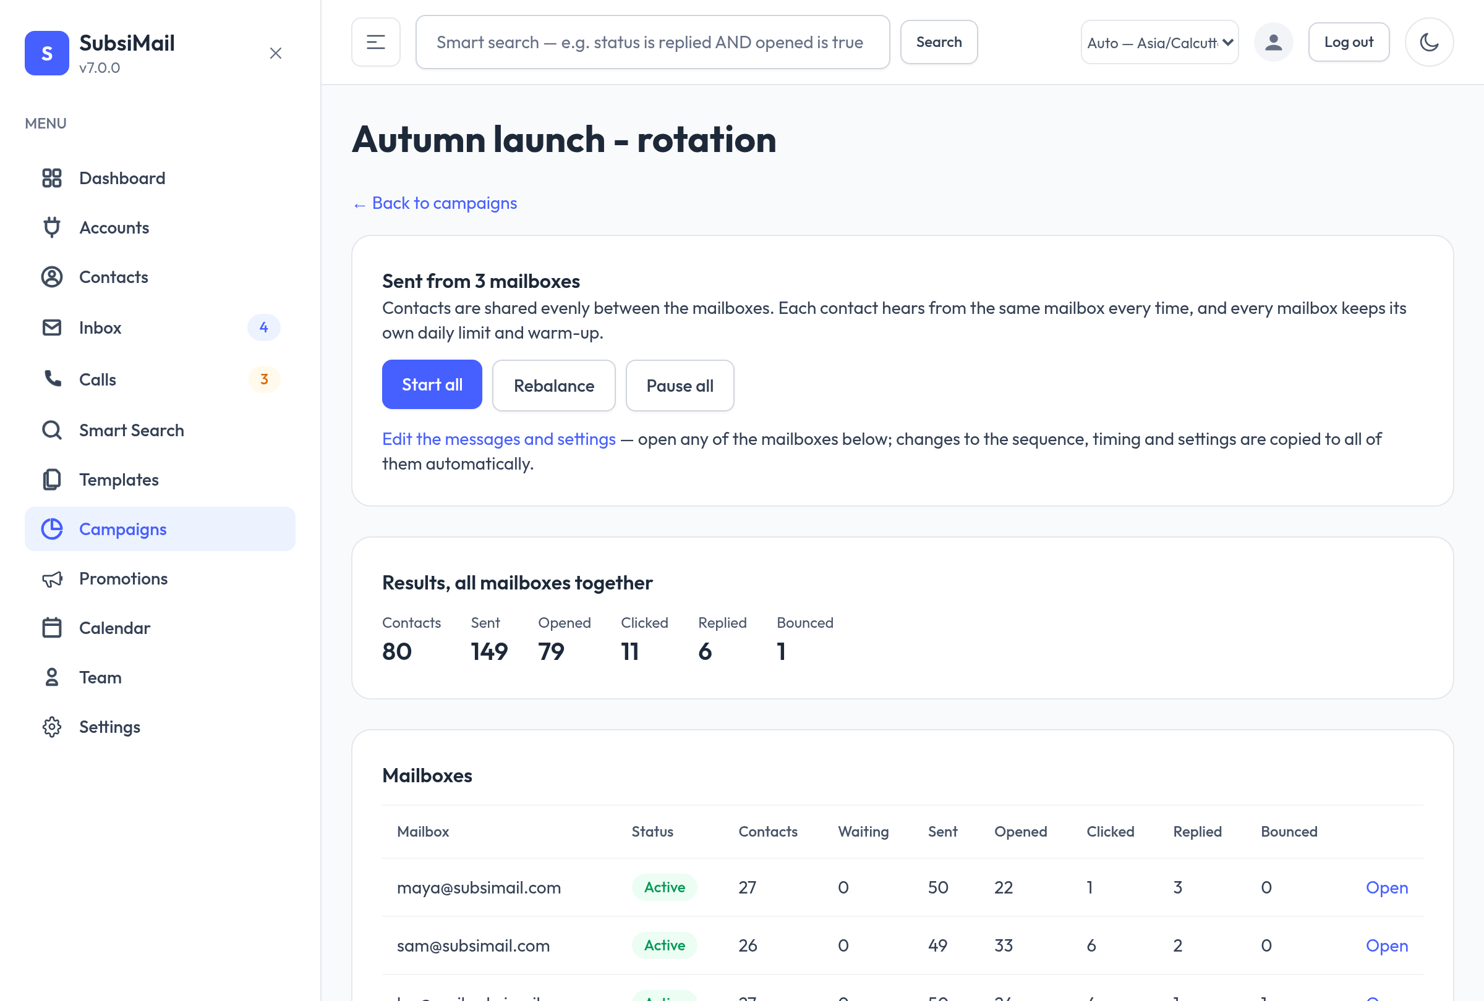Click the Rebalance button
Image resolution: width=1484 pixels, height=1001 pixels.
(x=553, y=386)
